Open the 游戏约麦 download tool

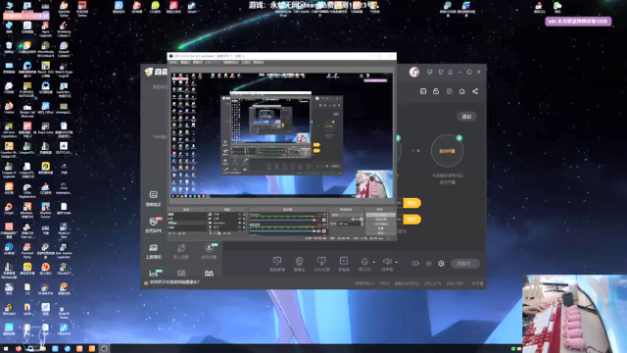click(x=209, y=251)
